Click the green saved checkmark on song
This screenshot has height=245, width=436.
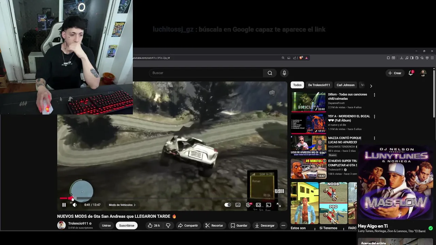[x=431, y=228]
